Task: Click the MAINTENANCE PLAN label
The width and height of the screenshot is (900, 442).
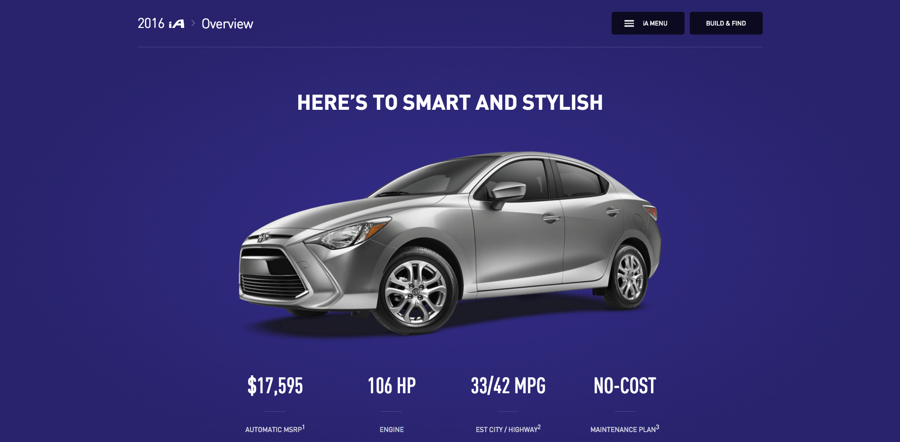Action: [623, 430]
